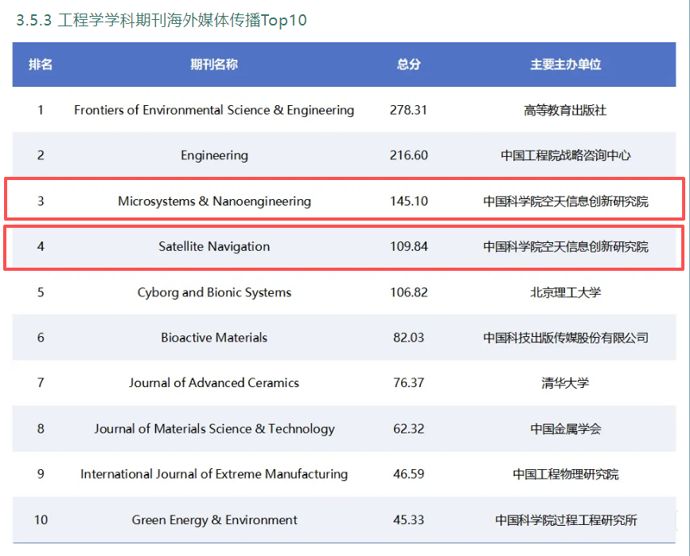This screenshot has height=556, width=690.
Task: Click the 排名 column header
Action: pyautogui.click(x=41, y=65)
